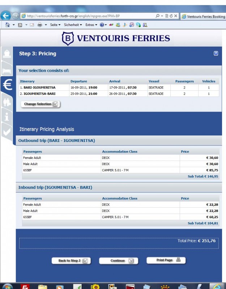Open the Extras dropdown menu

point(91,25)
